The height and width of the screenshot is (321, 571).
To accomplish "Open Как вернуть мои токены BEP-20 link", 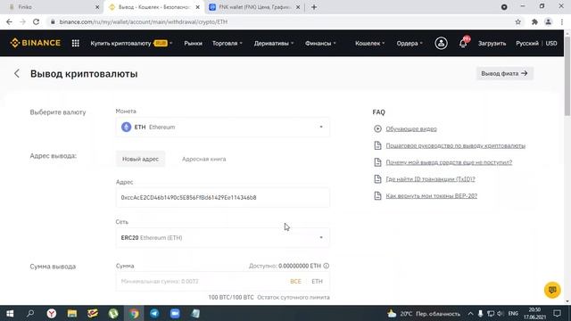I will pyautogui.click(x=432, y=196).
